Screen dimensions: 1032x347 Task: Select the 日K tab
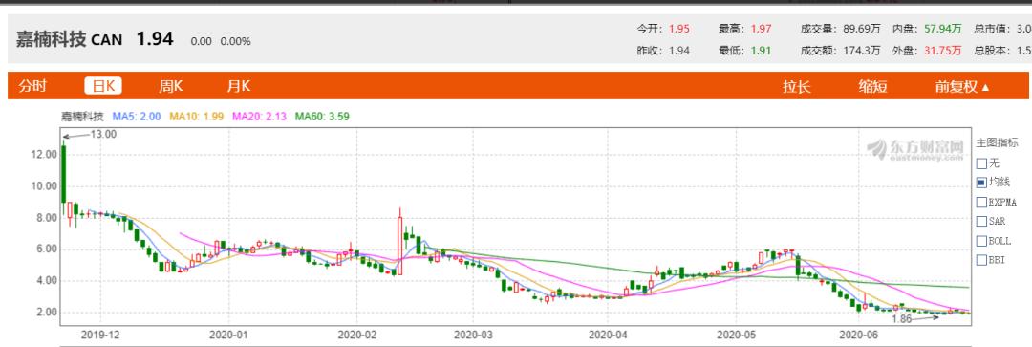point(103,86)
